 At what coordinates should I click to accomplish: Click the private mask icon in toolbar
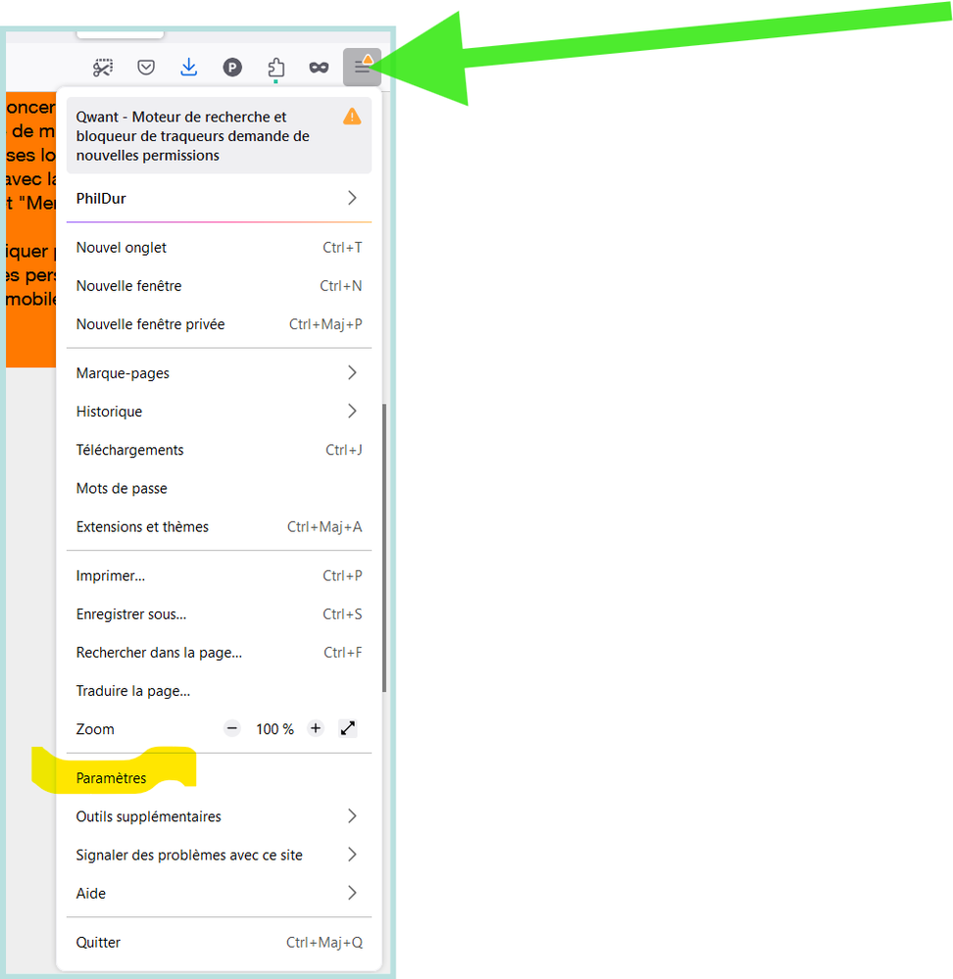pos(319,67)
